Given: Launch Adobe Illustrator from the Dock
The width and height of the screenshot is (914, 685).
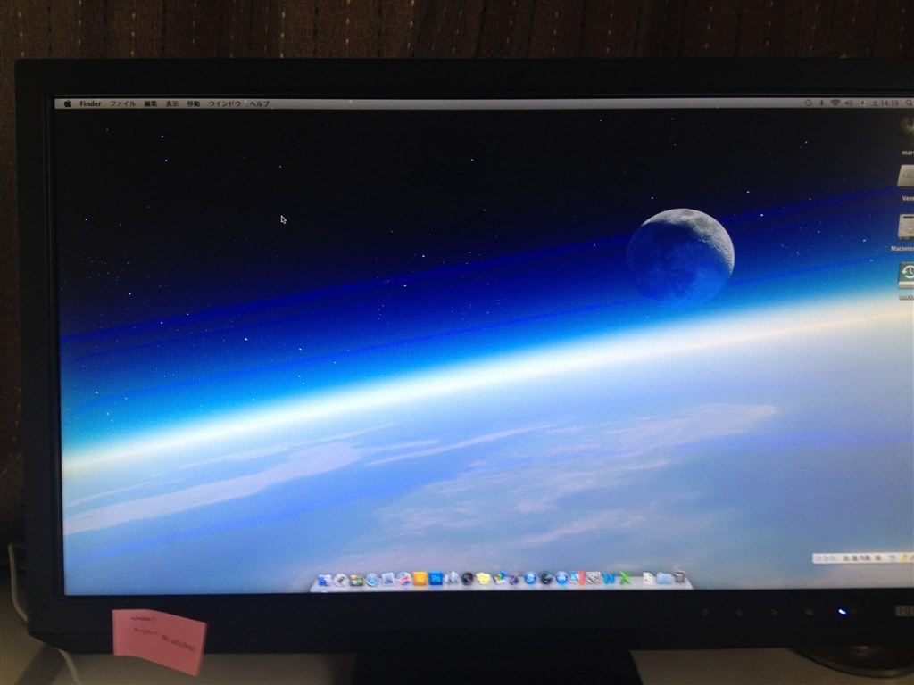Looking at the screenshot, I should (x=420, y=578).
